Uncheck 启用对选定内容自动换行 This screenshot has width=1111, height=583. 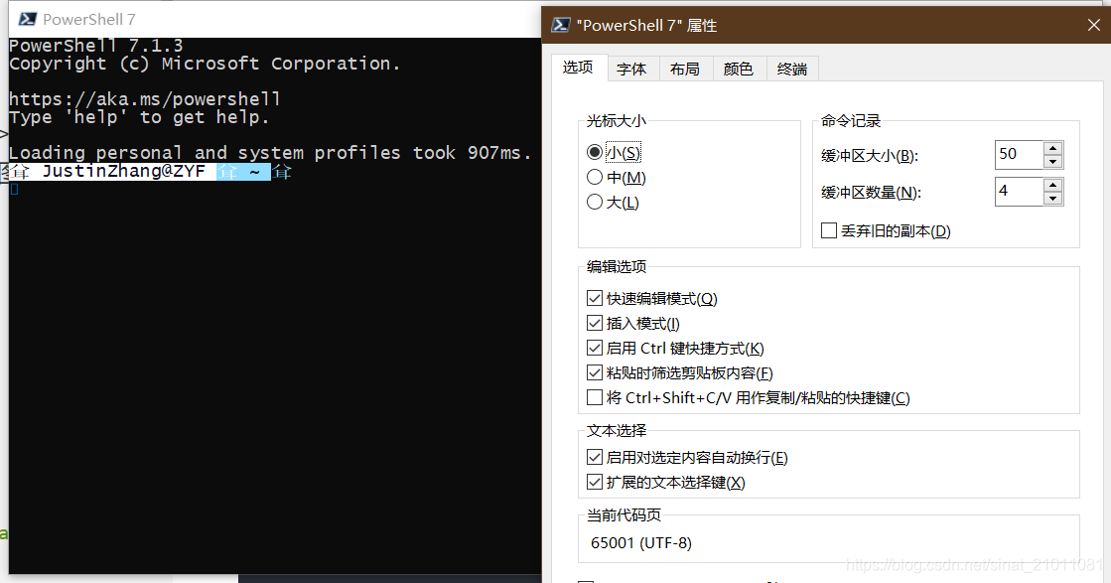pyautogui.click(x=594, y=457)
